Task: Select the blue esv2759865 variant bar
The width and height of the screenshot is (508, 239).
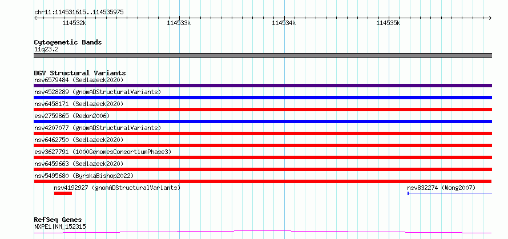Action: 263,121
